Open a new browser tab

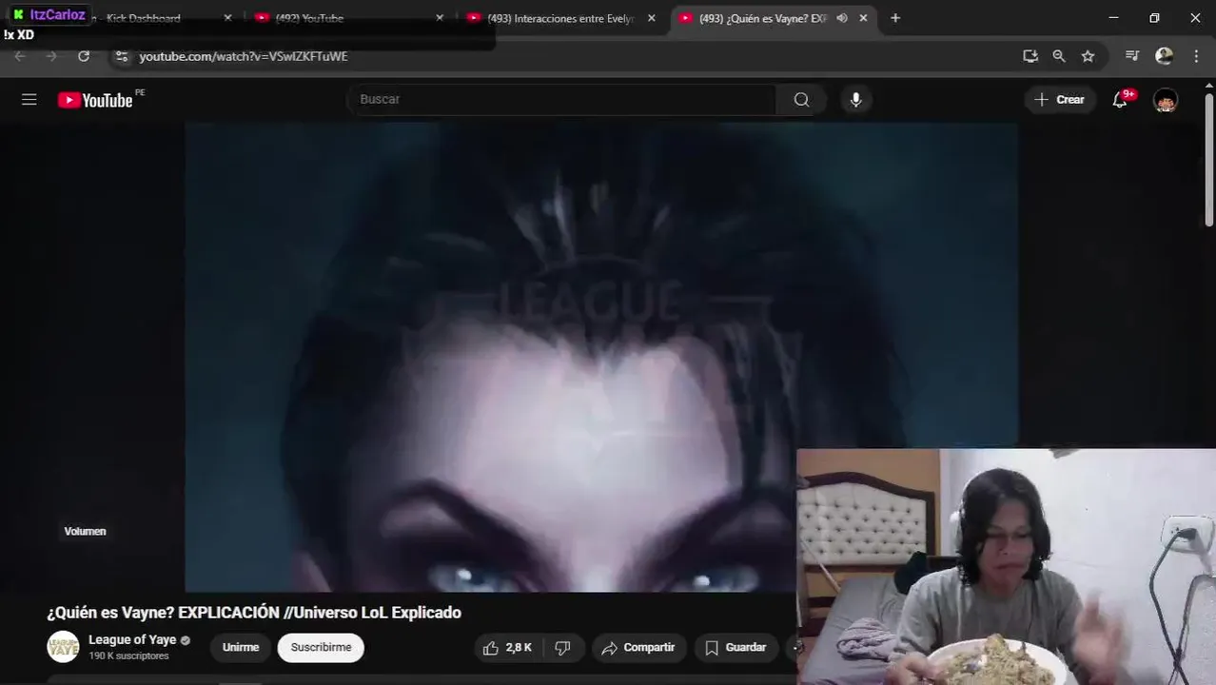click(x=895, y=18)
